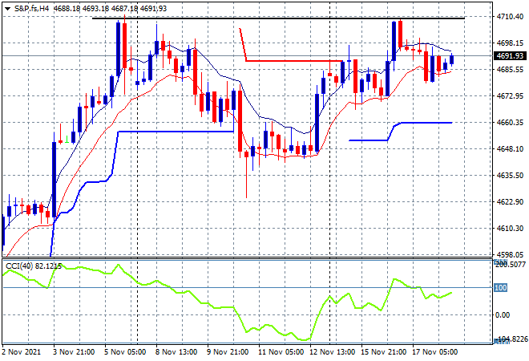This screenshot has height=361, width=529.
Task: Click the 4598.05 price axis label
Action: pyautogui.click(x=510, y=254)
